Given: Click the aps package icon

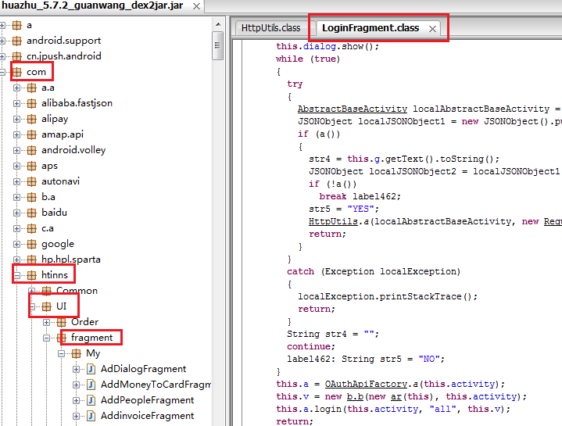Looking at the screenshot, I should coord(31,166).
